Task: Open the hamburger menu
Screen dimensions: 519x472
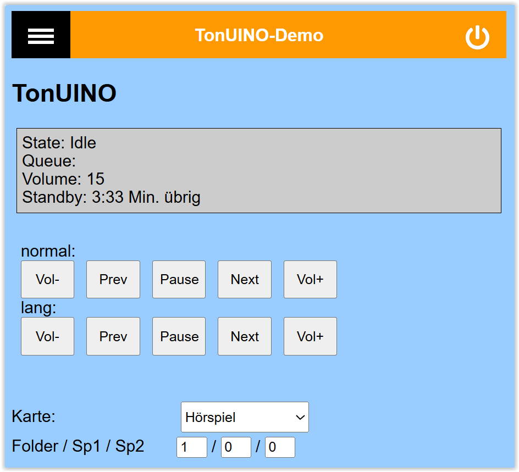Action: click(x=41, y=35)
